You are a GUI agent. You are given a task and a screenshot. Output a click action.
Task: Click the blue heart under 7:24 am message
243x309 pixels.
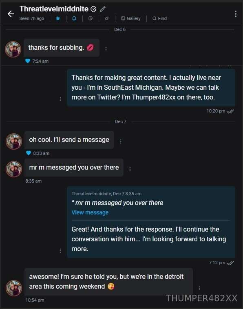(x=28, y=61)
